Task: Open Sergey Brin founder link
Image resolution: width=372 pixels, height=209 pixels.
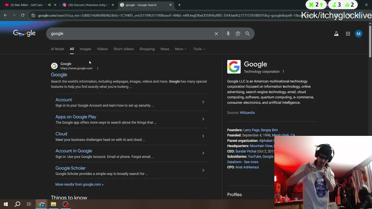Action: 269,130
